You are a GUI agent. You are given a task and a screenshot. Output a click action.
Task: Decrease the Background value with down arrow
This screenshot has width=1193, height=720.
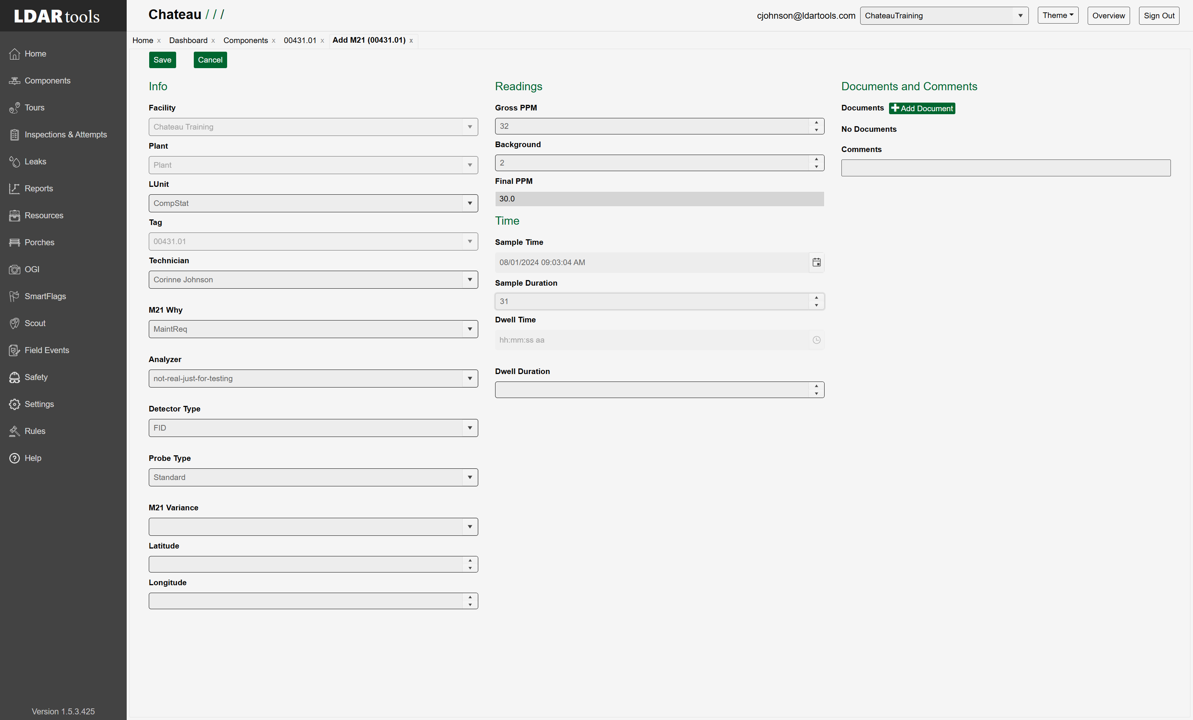(816, 167)
